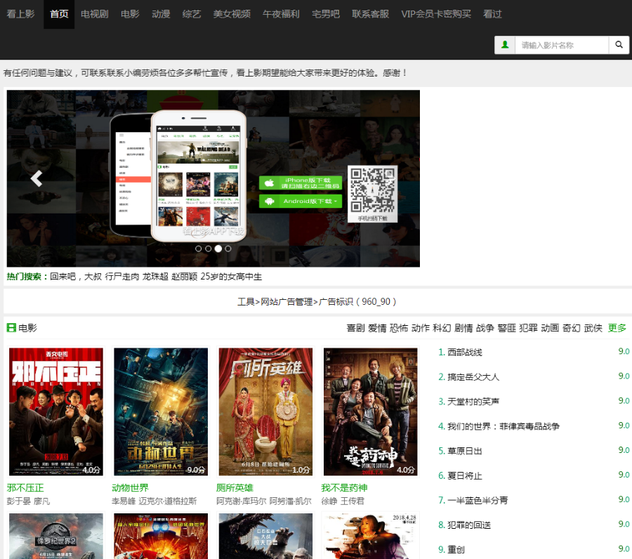Screen dimensions: 632x559
Task: Click hot search term 赵丽颖
Action: coord(184,277)
